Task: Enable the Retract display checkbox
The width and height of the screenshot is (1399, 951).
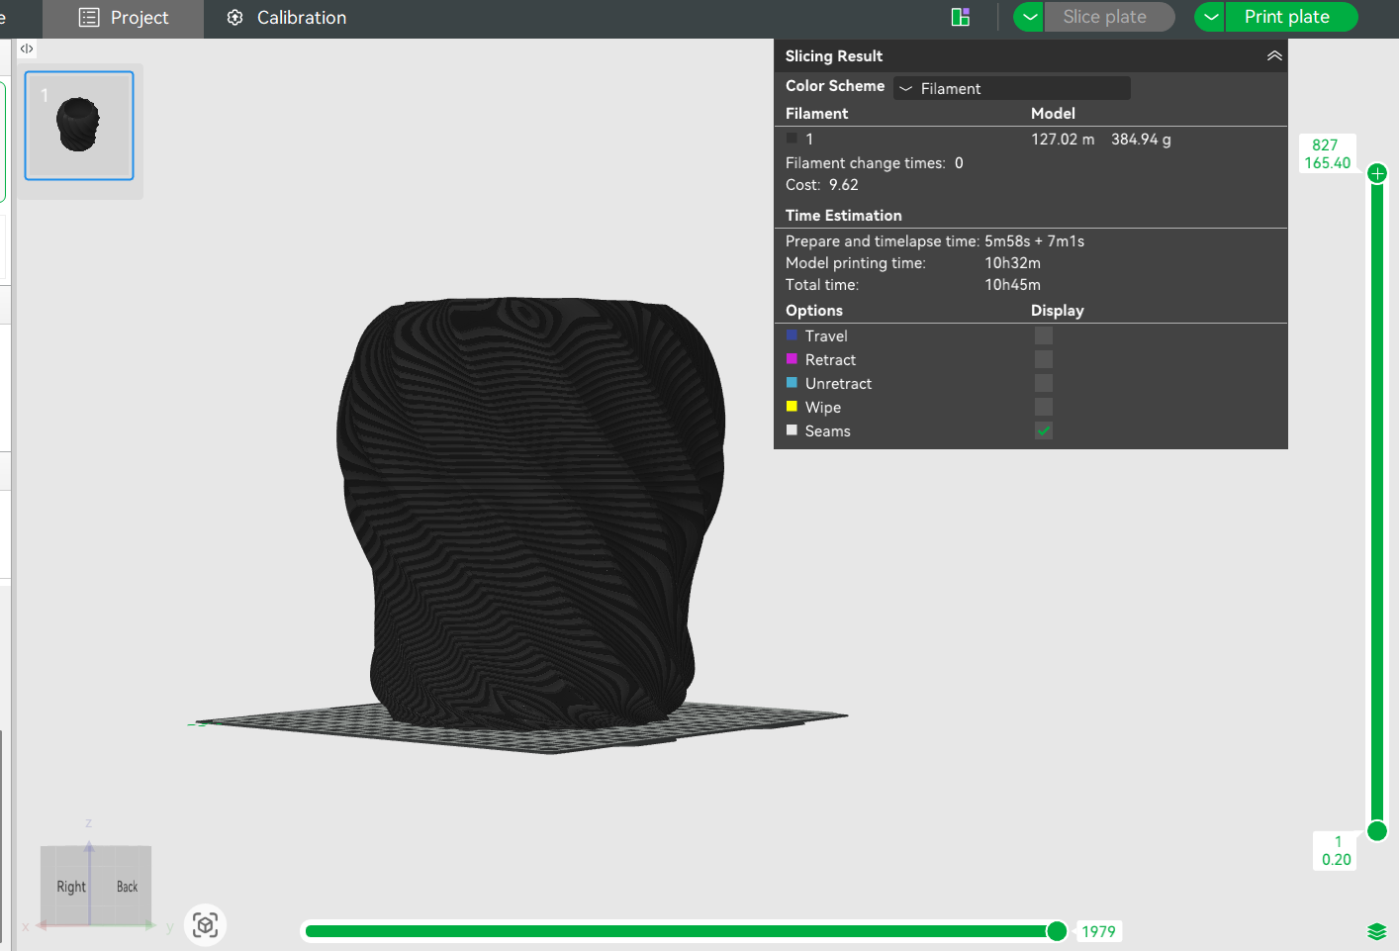Action: [x=1044, y=360]
